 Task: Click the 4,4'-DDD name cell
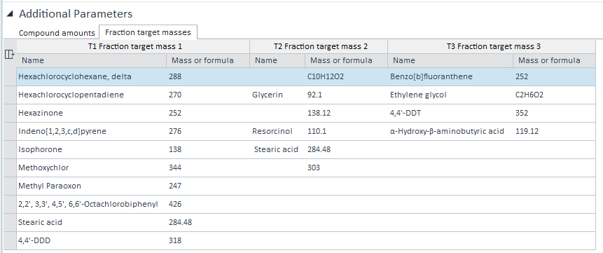click(92, 240)
